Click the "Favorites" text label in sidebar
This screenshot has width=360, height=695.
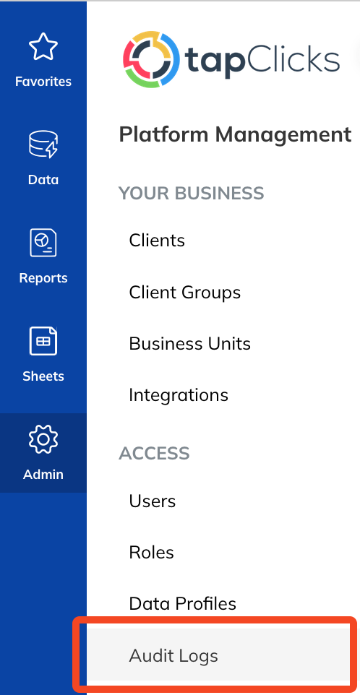click(x=43, y=82)
